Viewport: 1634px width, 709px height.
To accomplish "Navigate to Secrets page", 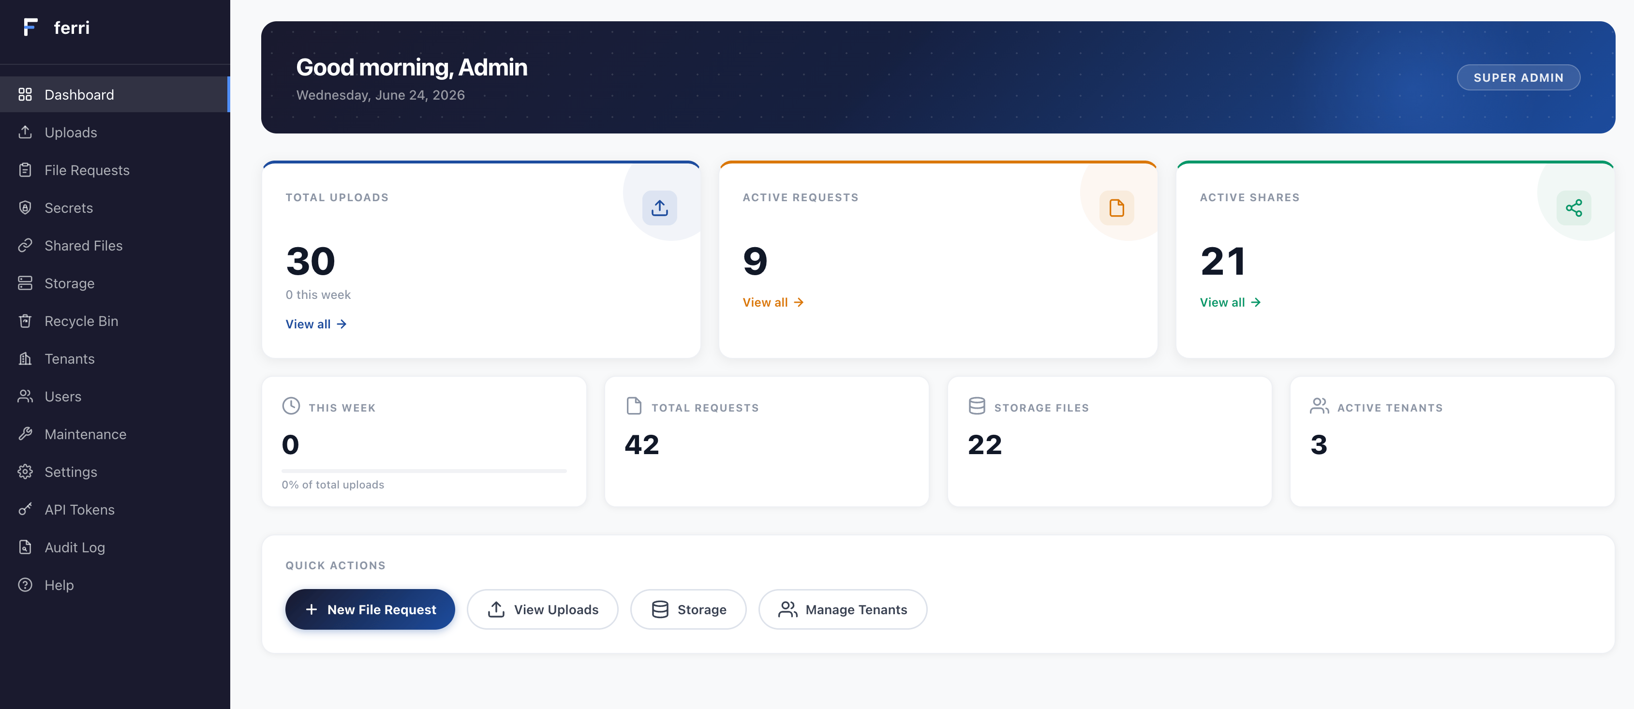I will pos(115,207).
